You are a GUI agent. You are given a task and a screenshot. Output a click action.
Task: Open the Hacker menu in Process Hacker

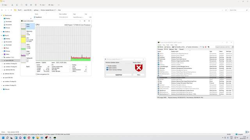pos(159,45)
